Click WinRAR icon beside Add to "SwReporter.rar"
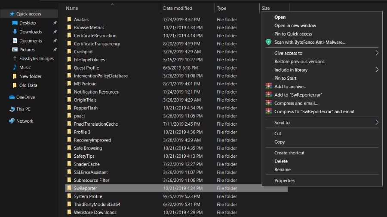Viewport: 387px width, 217px height. [268, 95]
